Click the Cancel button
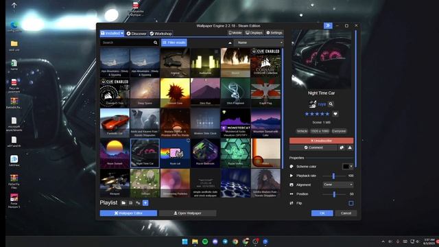Screen dimensions: 439x247 coord(346,213)
